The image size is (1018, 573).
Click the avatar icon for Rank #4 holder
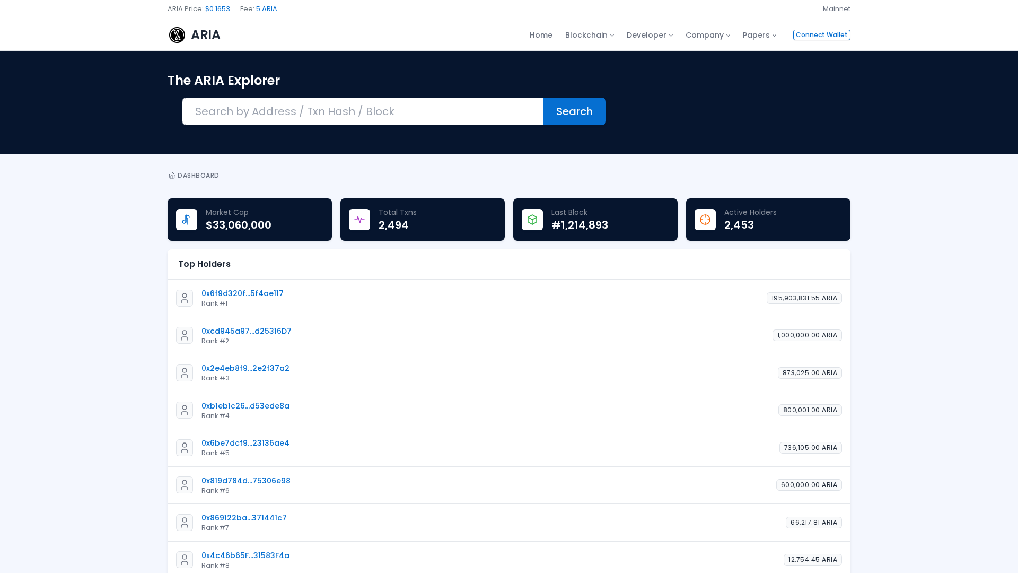click(184, 410)
